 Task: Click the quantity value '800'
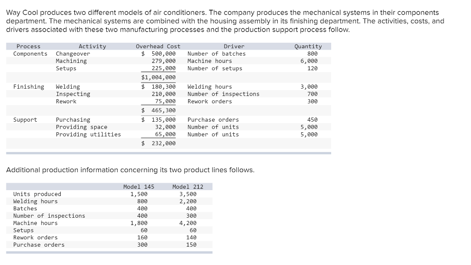pyautogui.click(x=312, y=54)
